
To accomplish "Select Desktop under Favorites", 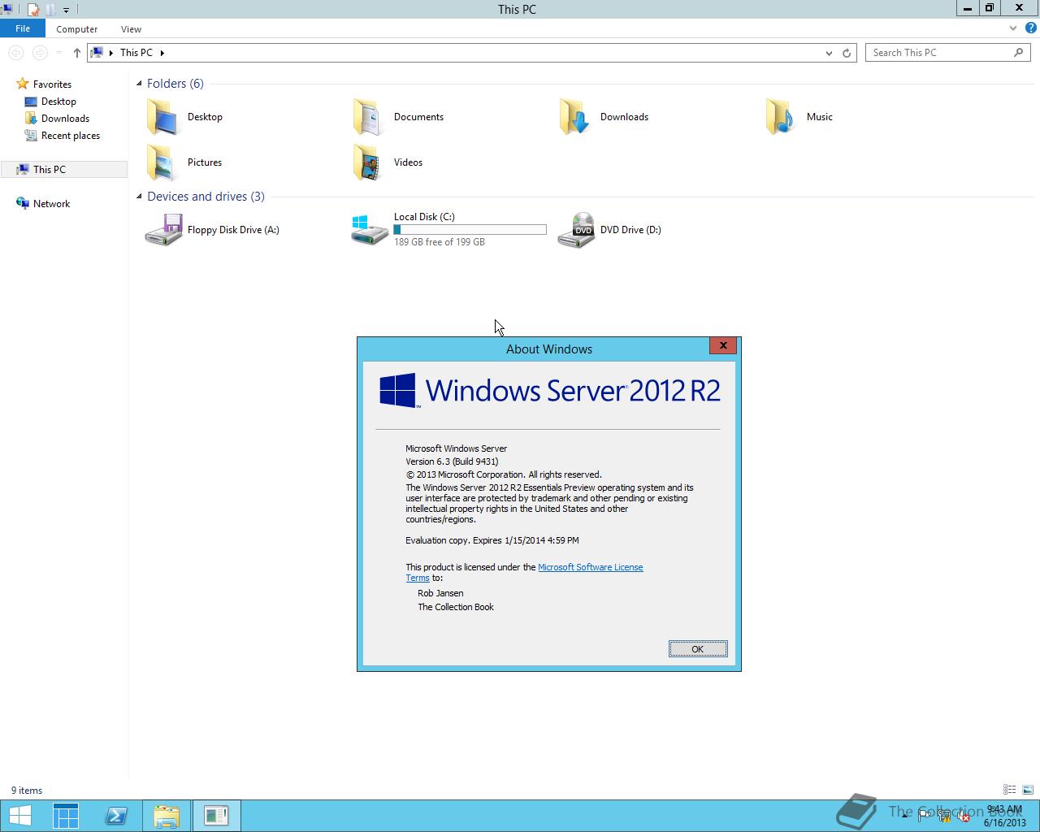I will pyautogui.click(x=58, y=102).
